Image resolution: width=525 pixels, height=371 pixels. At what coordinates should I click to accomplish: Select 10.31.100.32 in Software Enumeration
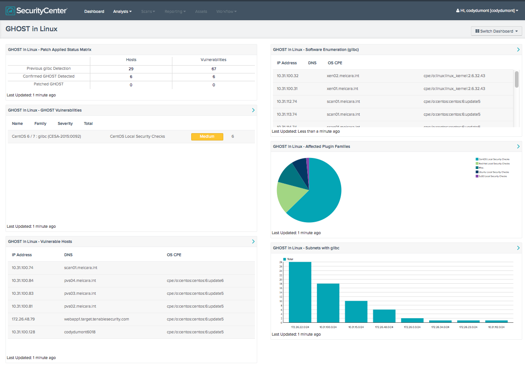(287, 76)
